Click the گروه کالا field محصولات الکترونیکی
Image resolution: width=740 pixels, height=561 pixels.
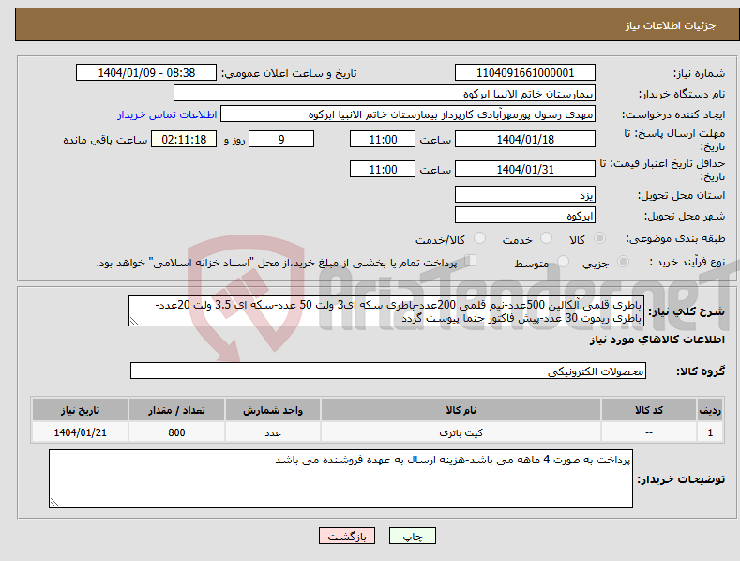pos(388,371)
